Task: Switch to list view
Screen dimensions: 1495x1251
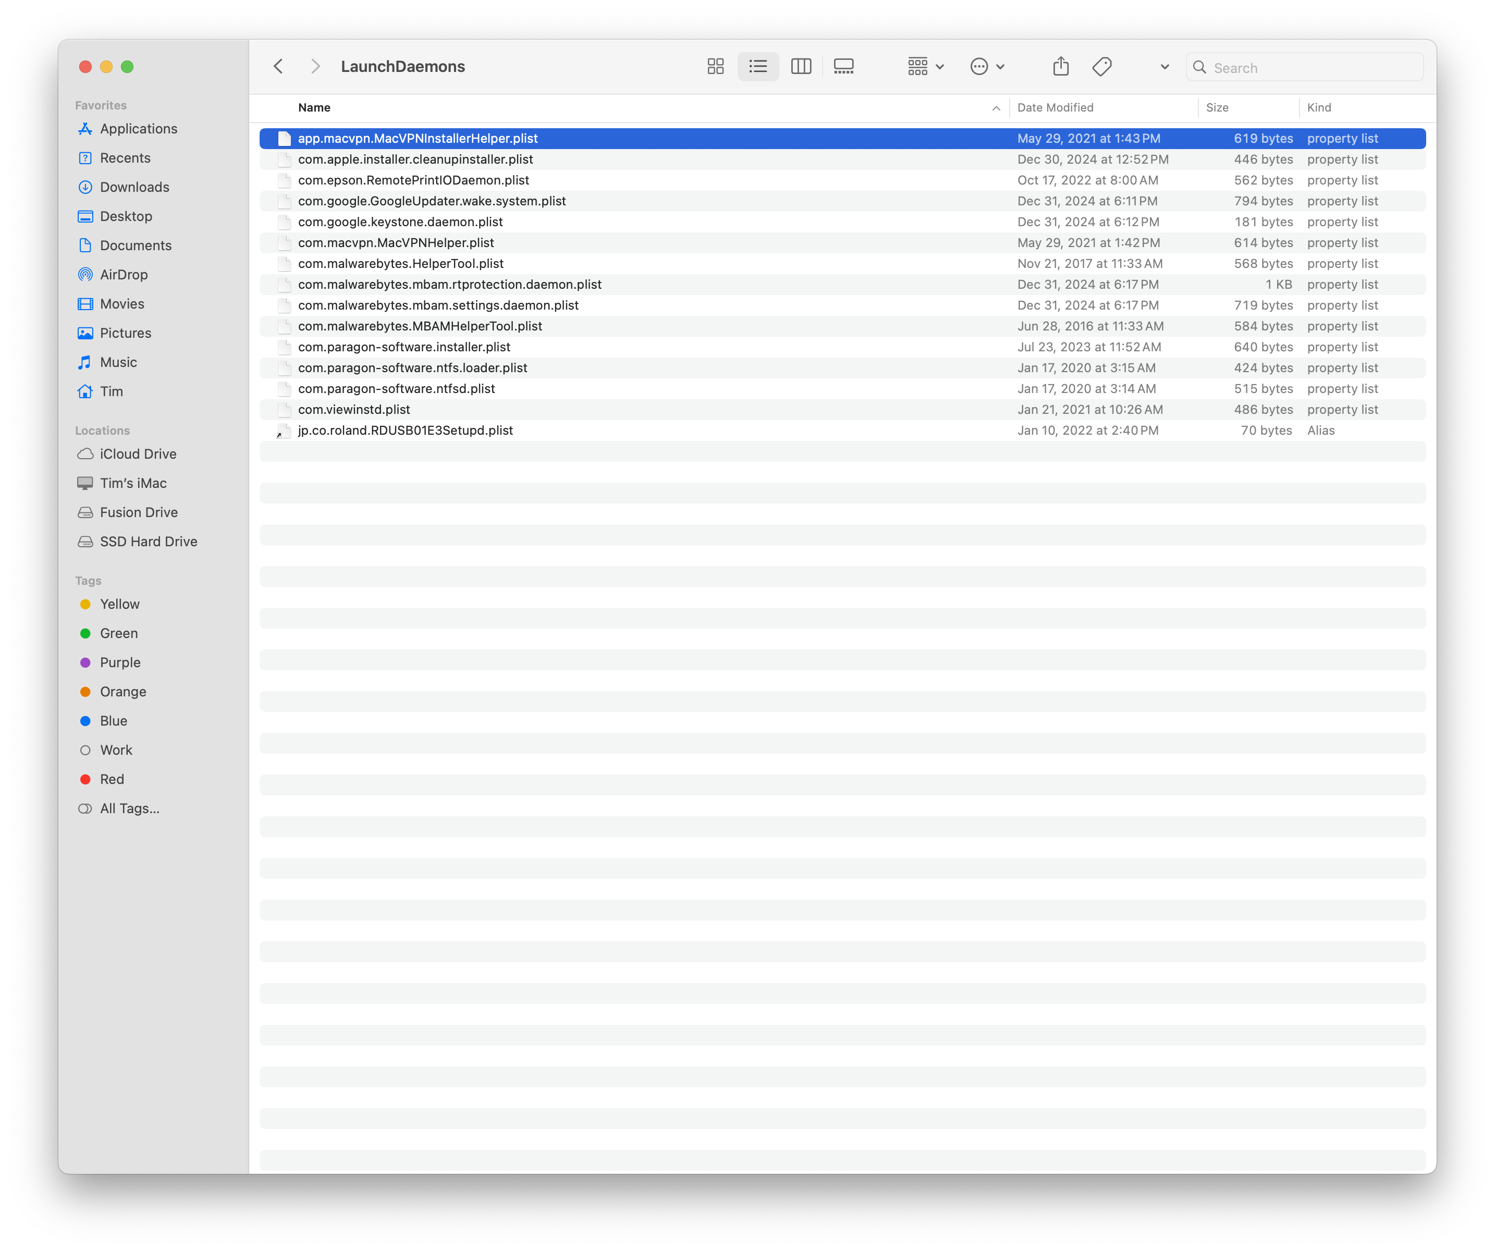Action: pos(758,66)
